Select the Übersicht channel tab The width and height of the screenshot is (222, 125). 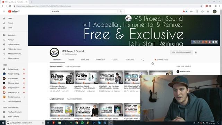(x=57, y=60)
